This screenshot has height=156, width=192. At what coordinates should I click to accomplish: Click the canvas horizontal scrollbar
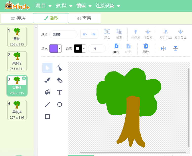pos(133,152)
